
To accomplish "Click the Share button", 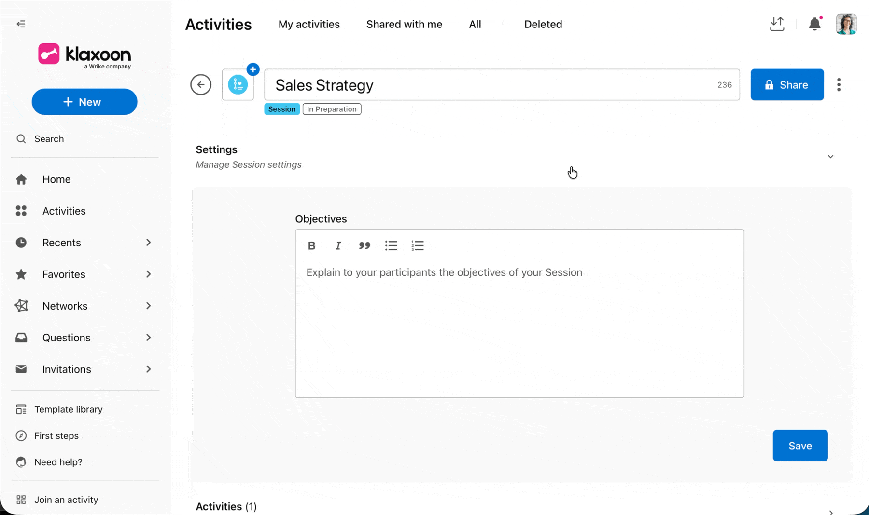I will click(787, 85).
